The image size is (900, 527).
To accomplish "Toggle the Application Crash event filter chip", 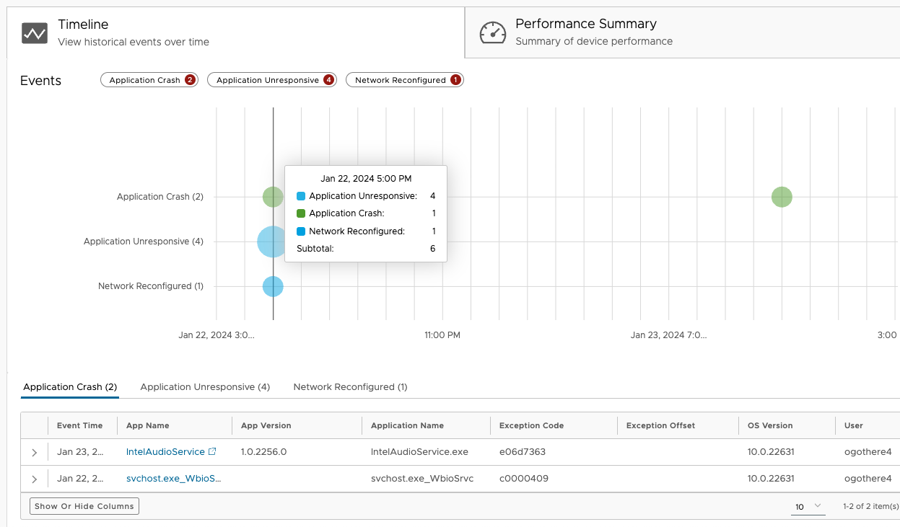I will [149, 80].
